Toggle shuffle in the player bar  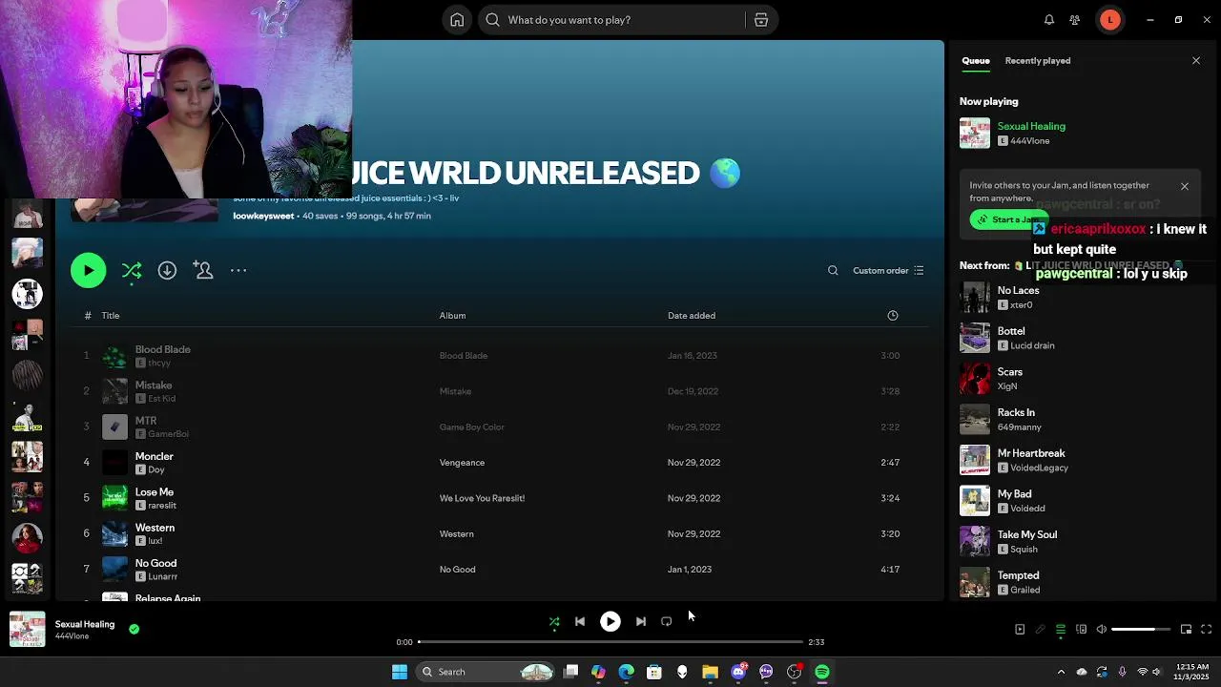(554, 622)
